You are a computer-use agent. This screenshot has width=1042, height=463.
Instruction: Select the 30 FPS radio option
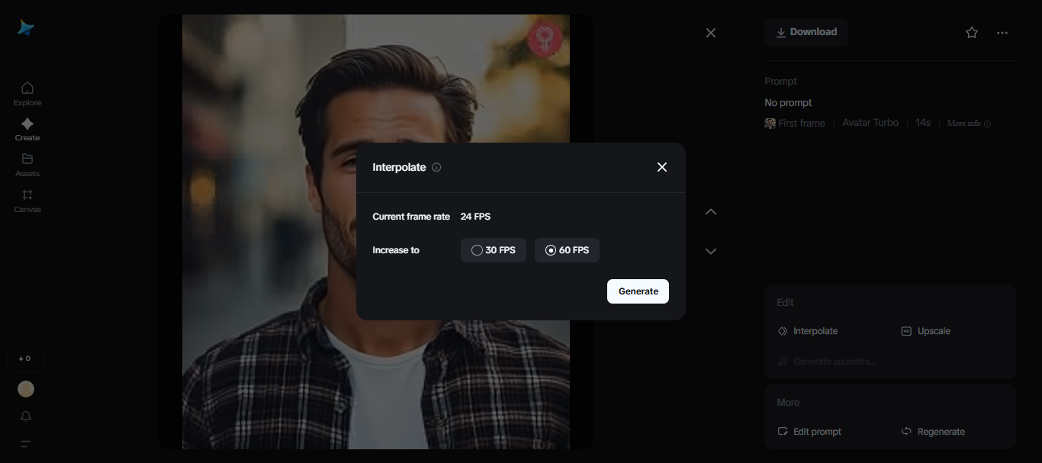(493, 250)
